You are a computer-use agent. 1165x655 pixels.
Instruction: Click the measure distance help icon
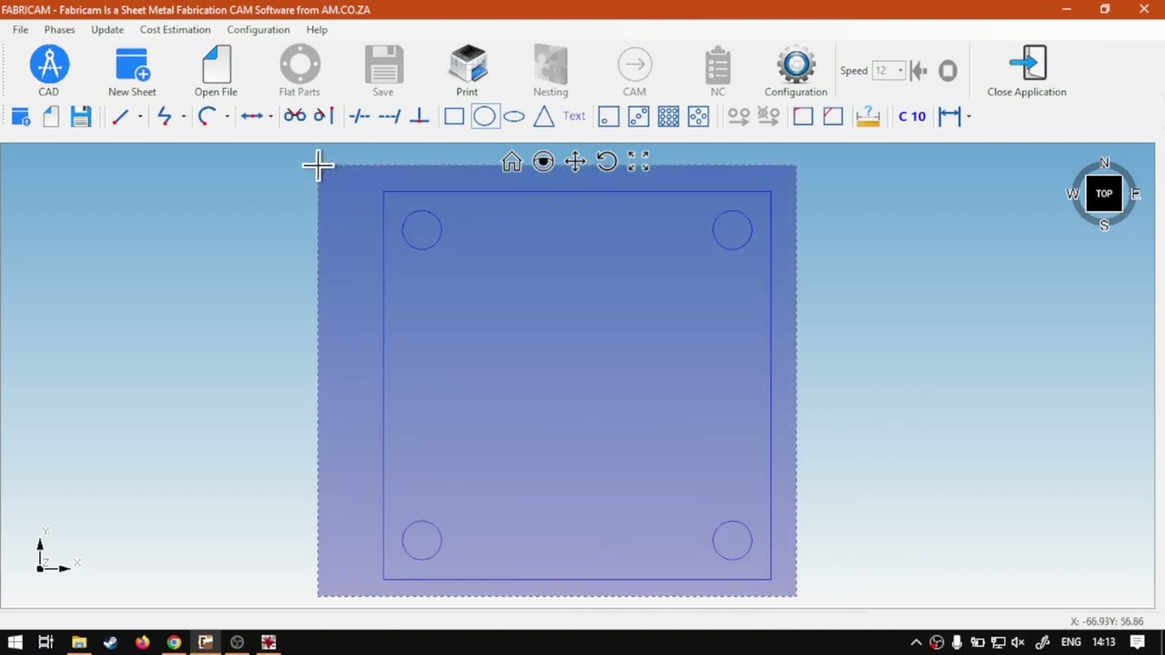coord(867,116)
